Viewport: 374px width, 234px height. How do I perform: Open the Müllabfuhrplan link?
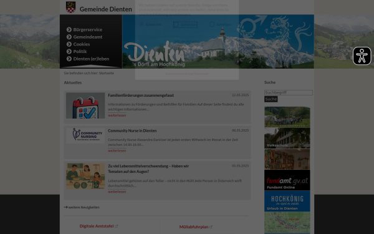coord(194,227)
